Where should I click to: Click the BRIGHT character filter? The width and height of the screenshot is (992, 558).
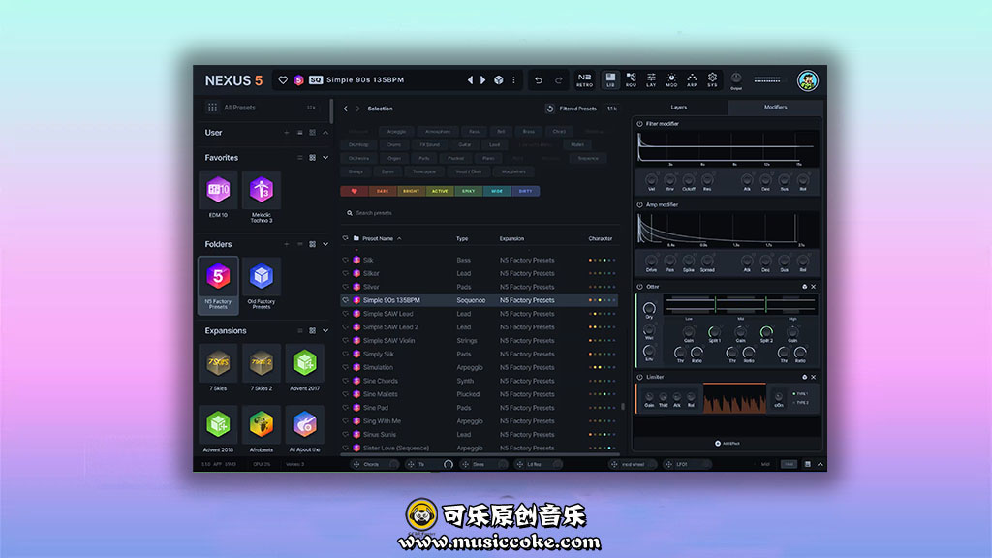tap(411, 191)
